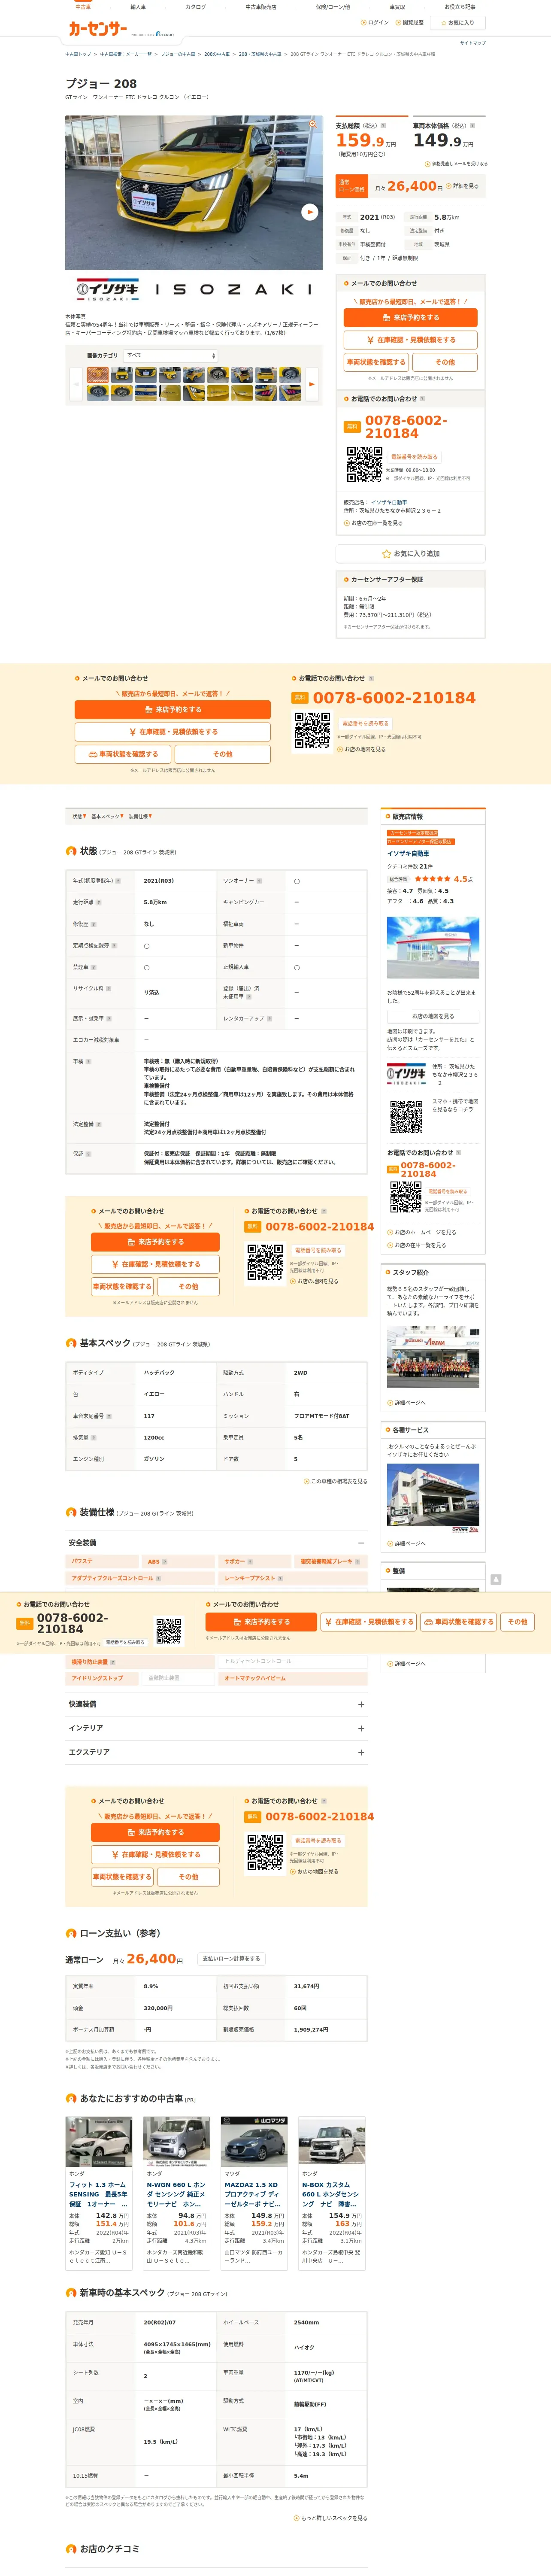Open the 車買取 navigation item
551x2576 pixels.
[x=397, y=7]
